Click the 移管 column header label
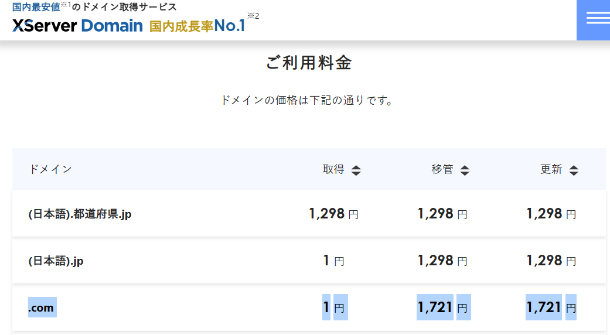 442,170
